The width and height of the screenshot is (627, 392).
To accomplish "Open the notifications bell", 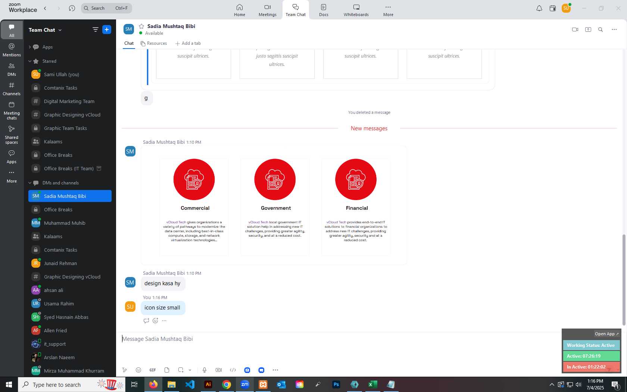I will pyautogui.click(x=539, y=8).
